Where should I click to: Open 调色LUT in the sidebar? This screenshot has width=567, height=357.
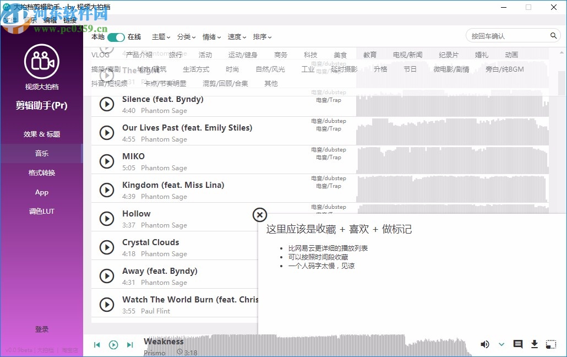click(x=42, y=212)
